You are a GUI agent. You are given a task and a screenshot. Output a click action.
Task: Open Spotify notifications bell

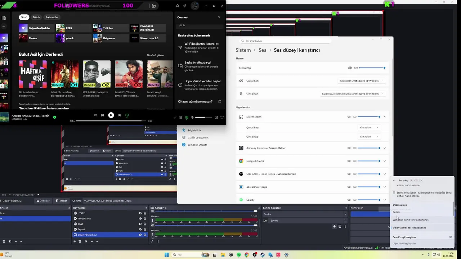[x=177, y=6]
